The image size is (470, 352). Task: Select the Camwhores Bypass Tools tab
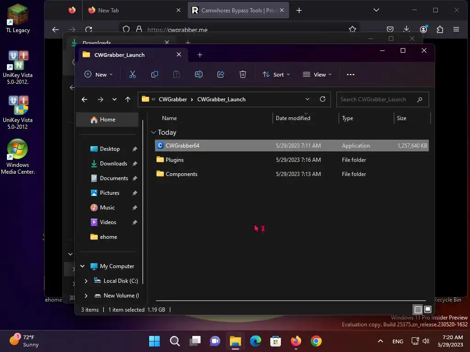(238, 11)
